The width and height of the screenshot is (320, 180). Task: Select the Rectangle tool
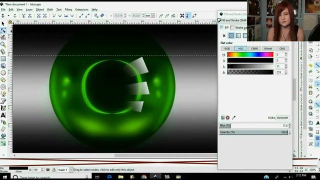[3, 59]
